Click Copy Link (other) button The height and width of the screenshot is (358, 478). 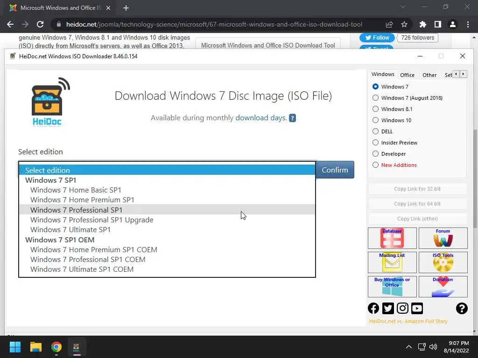pyautogui.click(x=417, y=219)
